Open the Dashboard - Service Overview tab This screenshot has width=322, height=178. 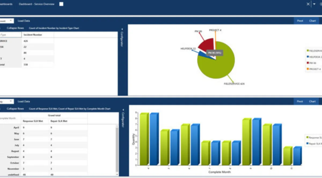pyautogui.click(x=36, y=4)
